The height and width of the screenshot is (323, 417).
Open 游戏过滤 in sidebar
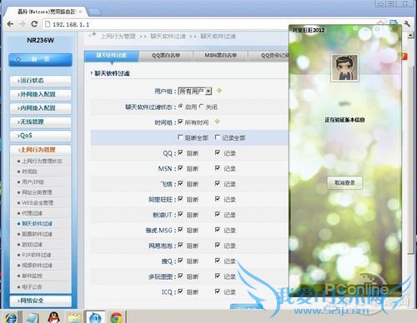tap(32, 245)
